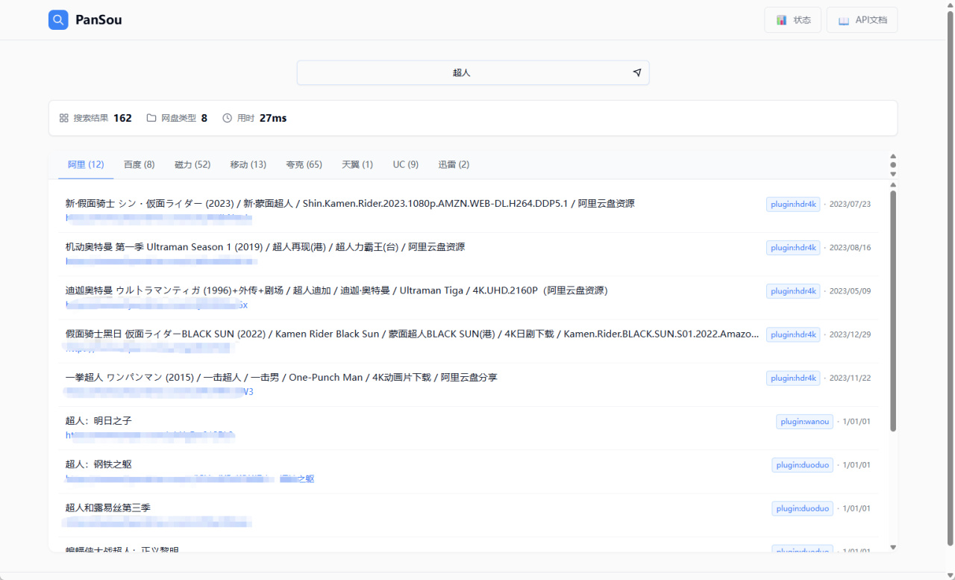This screenshot has height=580, width=955.
Task: Click plugin:hdr4k tag on 机动奥特曼 row
Action: pyautogui.click(x=793, y=247)
